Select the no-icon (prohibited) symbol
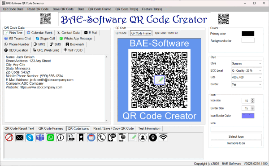This screenshot has height=166, width=269. point(9,137)
